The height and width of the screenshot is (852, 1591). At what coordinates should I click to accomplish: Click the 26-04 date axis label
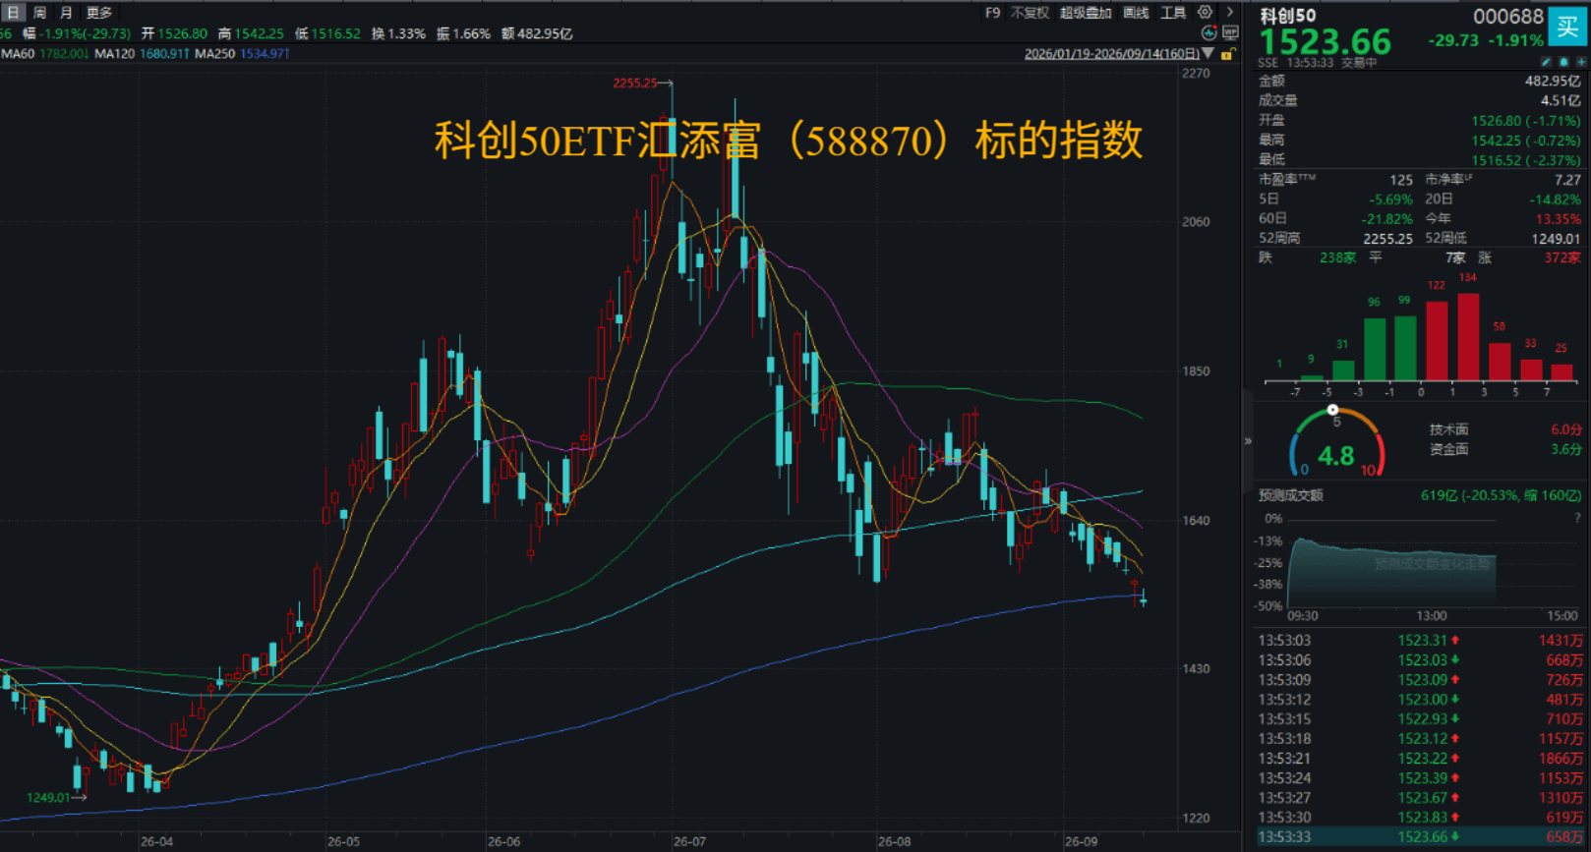pos(156,842)
